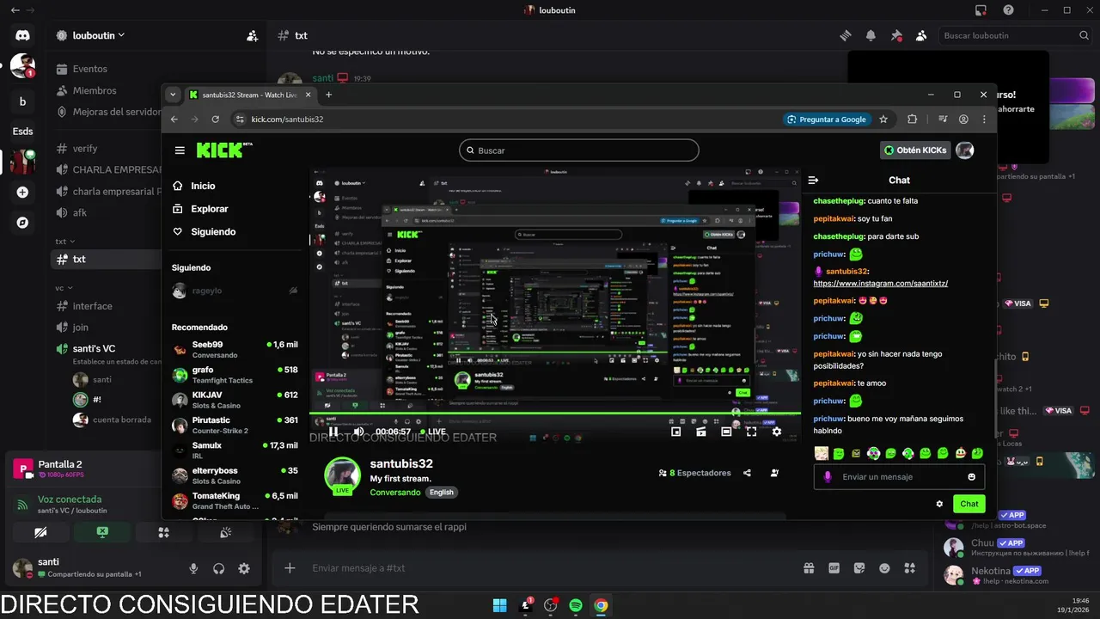
Task: Open Discord soundboard button
Action: point(225,533)
